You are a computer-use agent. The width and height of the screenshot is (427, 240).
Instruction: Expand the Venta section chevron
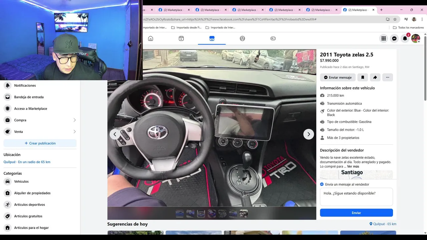(x=74, y=132)
